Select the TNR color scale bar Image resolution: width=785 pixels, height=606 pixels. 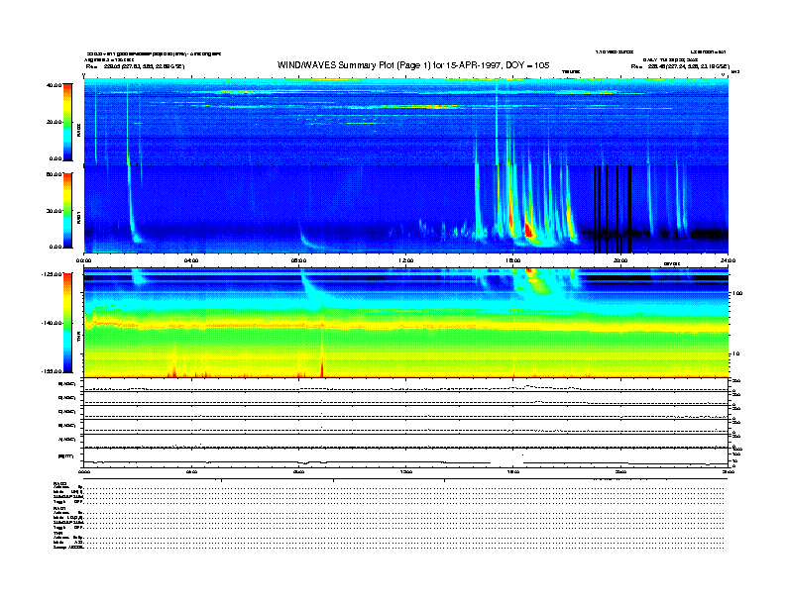pos(67,323)
